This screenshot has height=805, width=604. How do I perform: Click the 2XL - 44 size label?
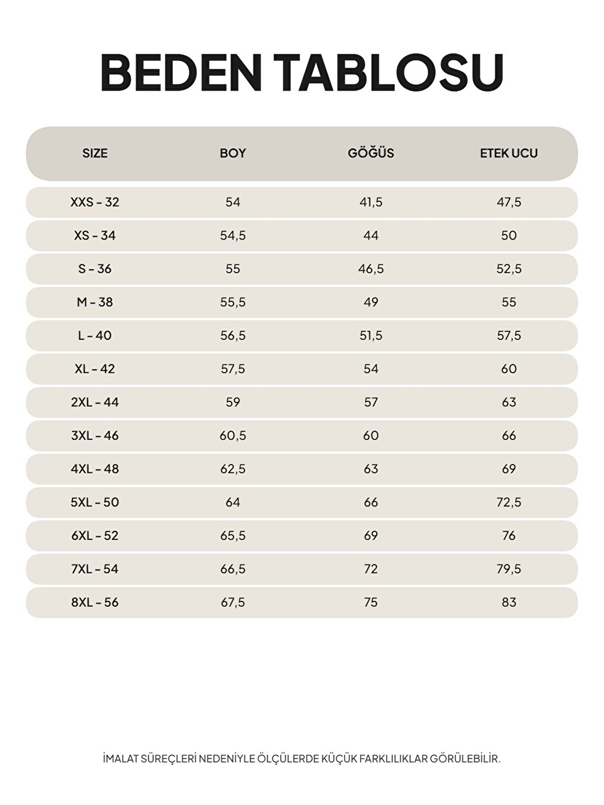pyautogui.click(x=95, y=402)
